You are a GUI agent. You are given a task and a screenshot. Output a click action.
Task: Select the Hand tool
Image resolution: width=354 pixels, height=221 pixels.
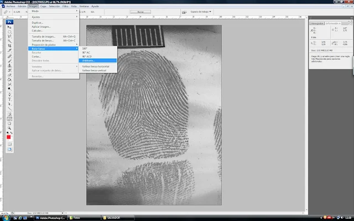(x=9, y=124)
